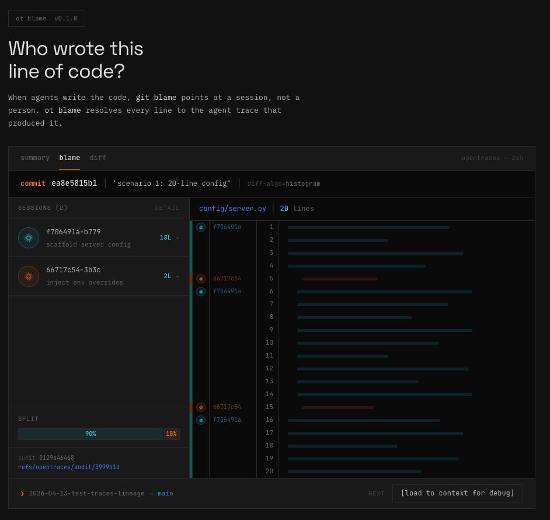The height and width of the screenshot is (520, 550).
Task: Expand session f706491a-b779 detail arrow
Action: tap(177, 238)
